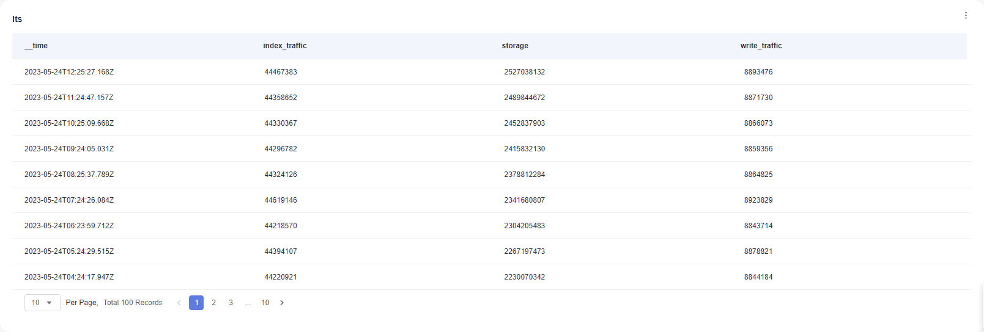The height and width of the screenshot is (332, 984).
Task: Select the row timestamp 2023-05-24T04:24:17.947Z
Action: click(69, 277)
